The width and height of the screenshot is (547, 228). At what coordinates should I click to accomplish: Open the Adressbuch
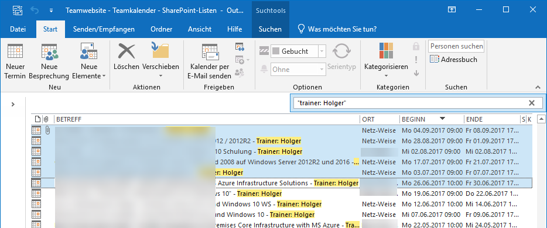(453, 60)
